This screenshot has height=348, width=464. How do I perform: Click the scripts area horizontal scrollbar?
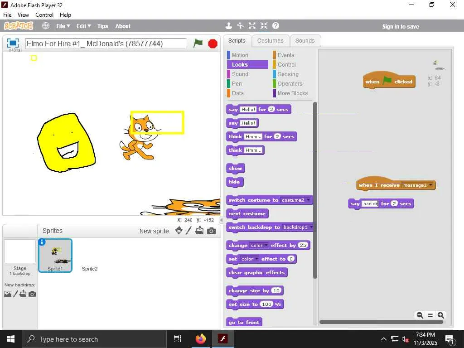[381, 322]
